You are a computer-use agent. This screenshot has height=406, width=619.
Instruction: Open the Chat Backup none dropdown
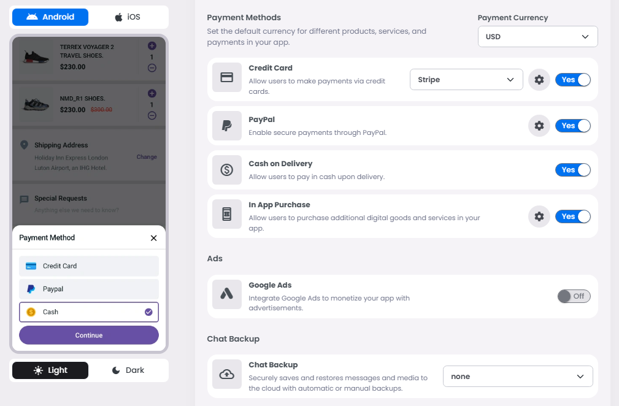point(517,377)
